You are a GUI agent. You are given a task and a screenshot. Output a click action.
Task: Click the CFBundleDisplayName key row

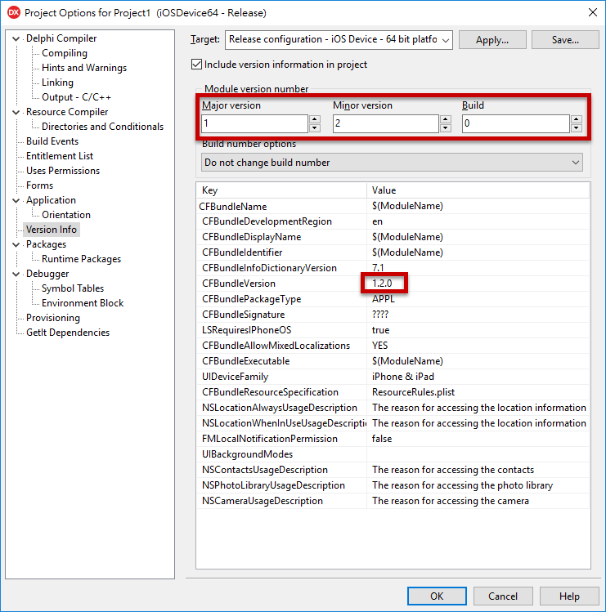(x=281, y=237)
